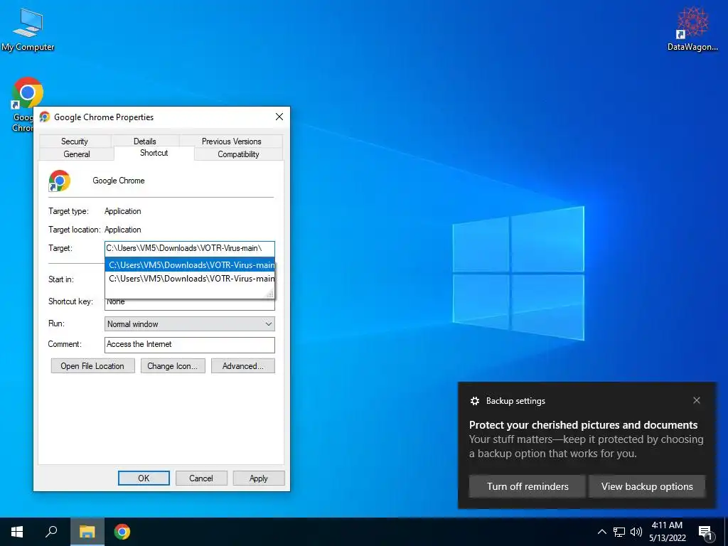
Task: Open My Computer desktop icon
Action: [x=28, y=30]
